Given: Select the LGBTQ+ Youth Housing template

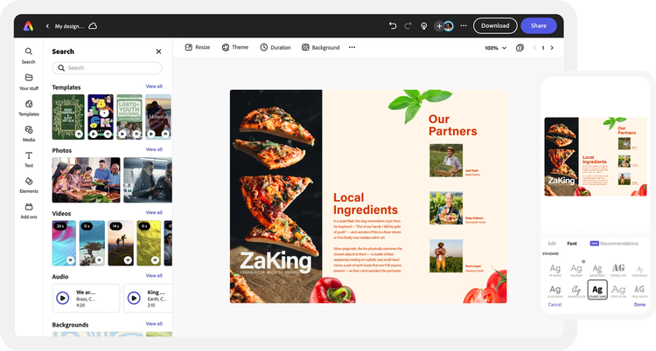Looking at the screenshot, I should point(129,117).
